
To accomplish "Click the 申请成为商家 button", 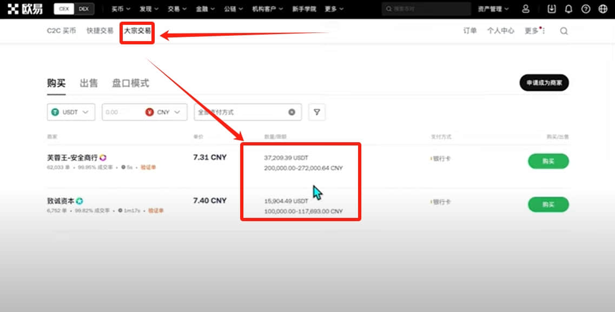I will (x=544, y=83).
